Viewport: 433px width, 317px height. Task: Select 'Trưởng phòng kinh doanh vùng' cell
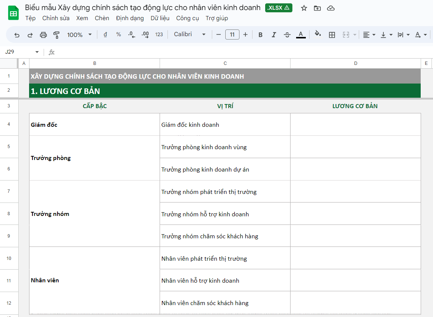225,147
